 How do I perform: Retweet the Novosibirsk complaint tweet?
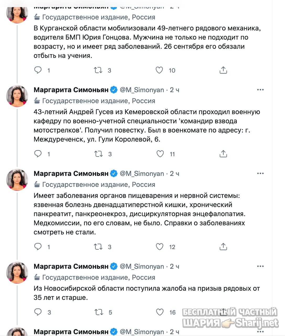tap(99, 312)
